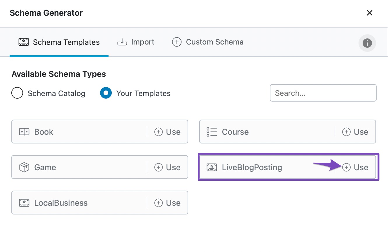Click the Schema Templates tab icon
The image size is (388, 252).
pyautogui.click(x=23, y=42)
